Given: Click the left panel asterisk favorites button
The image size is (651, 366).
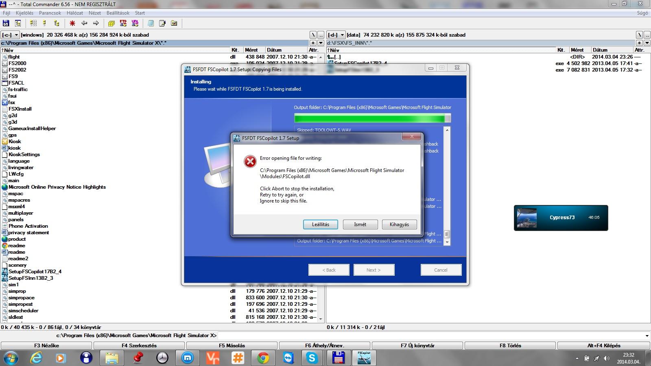Looking at the screenshot, I should pyautogui.click(x=313, y=43).
